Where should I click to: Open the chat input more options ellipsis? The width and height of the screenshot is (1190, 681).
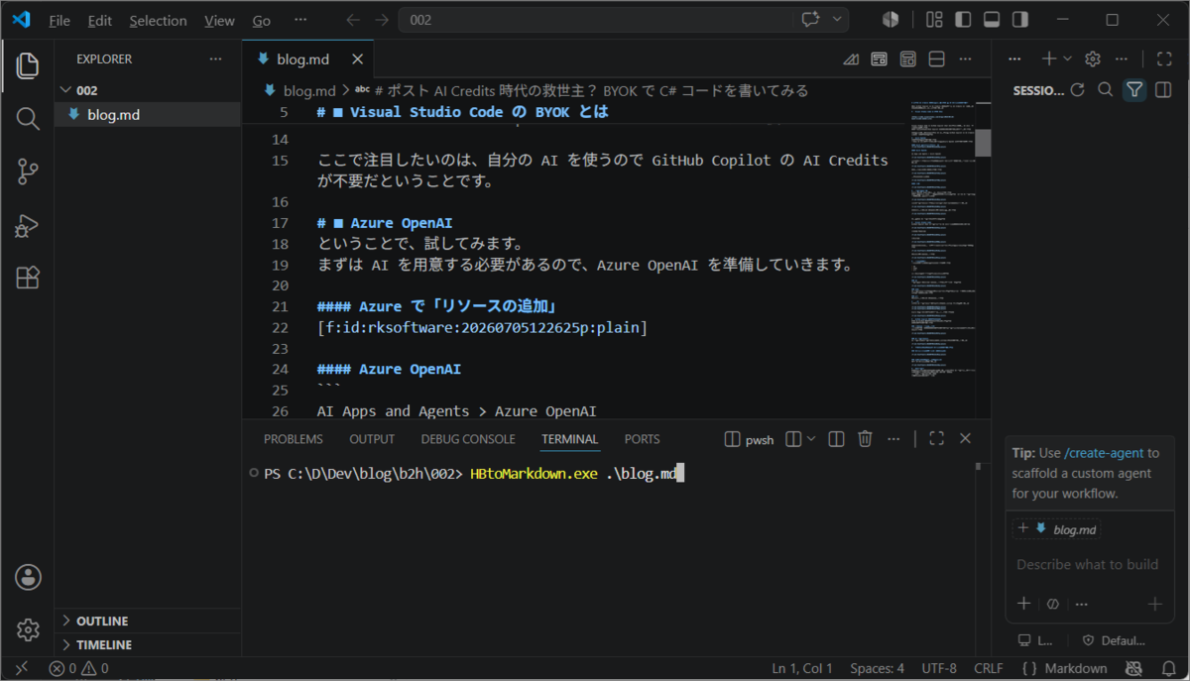click(1082, 604)
